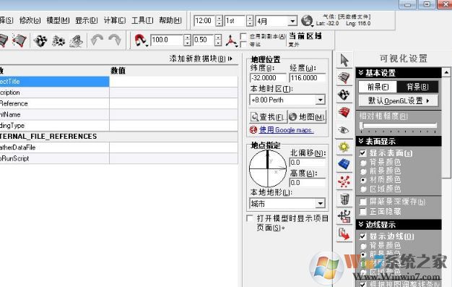Viewport: 452px width, 287px height.
Task: Click the north offset compass dial
Action: (268, 168)
